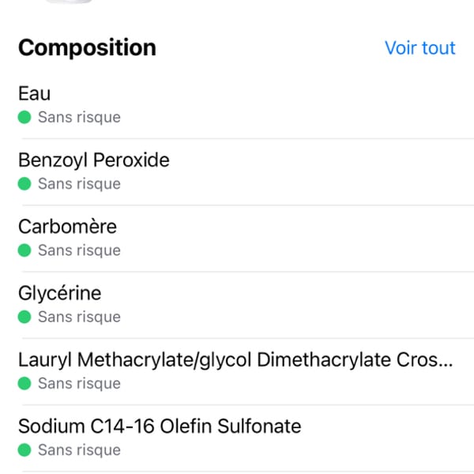Tap the green risk dot under Benzoyl Peroxide

[24, 184]
